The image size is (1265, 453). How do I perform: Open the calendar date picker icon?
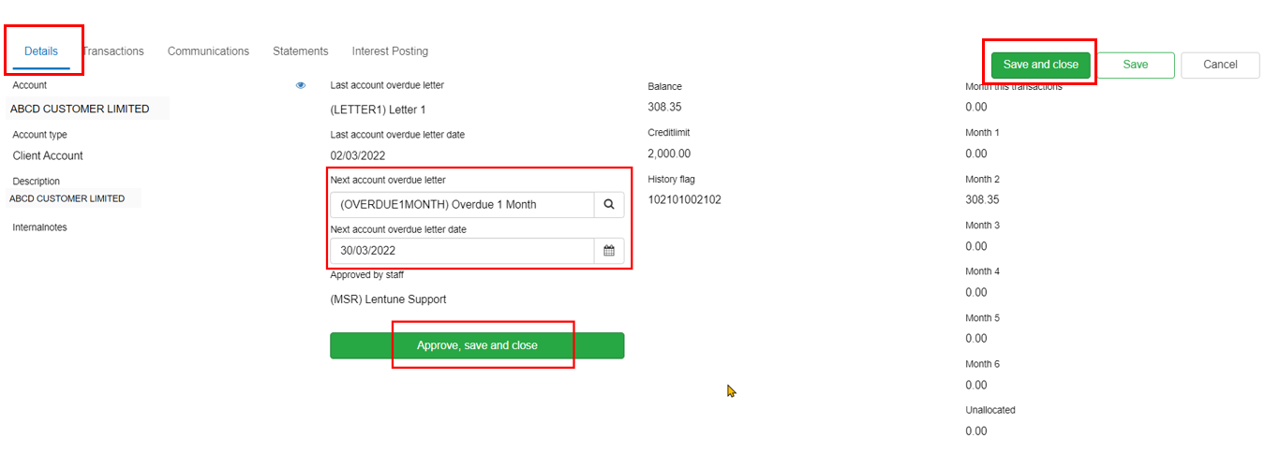(609, 251)
